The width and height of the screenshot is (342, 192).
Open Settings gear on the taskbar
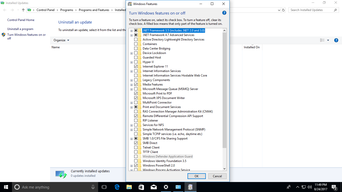click(166, 187)
